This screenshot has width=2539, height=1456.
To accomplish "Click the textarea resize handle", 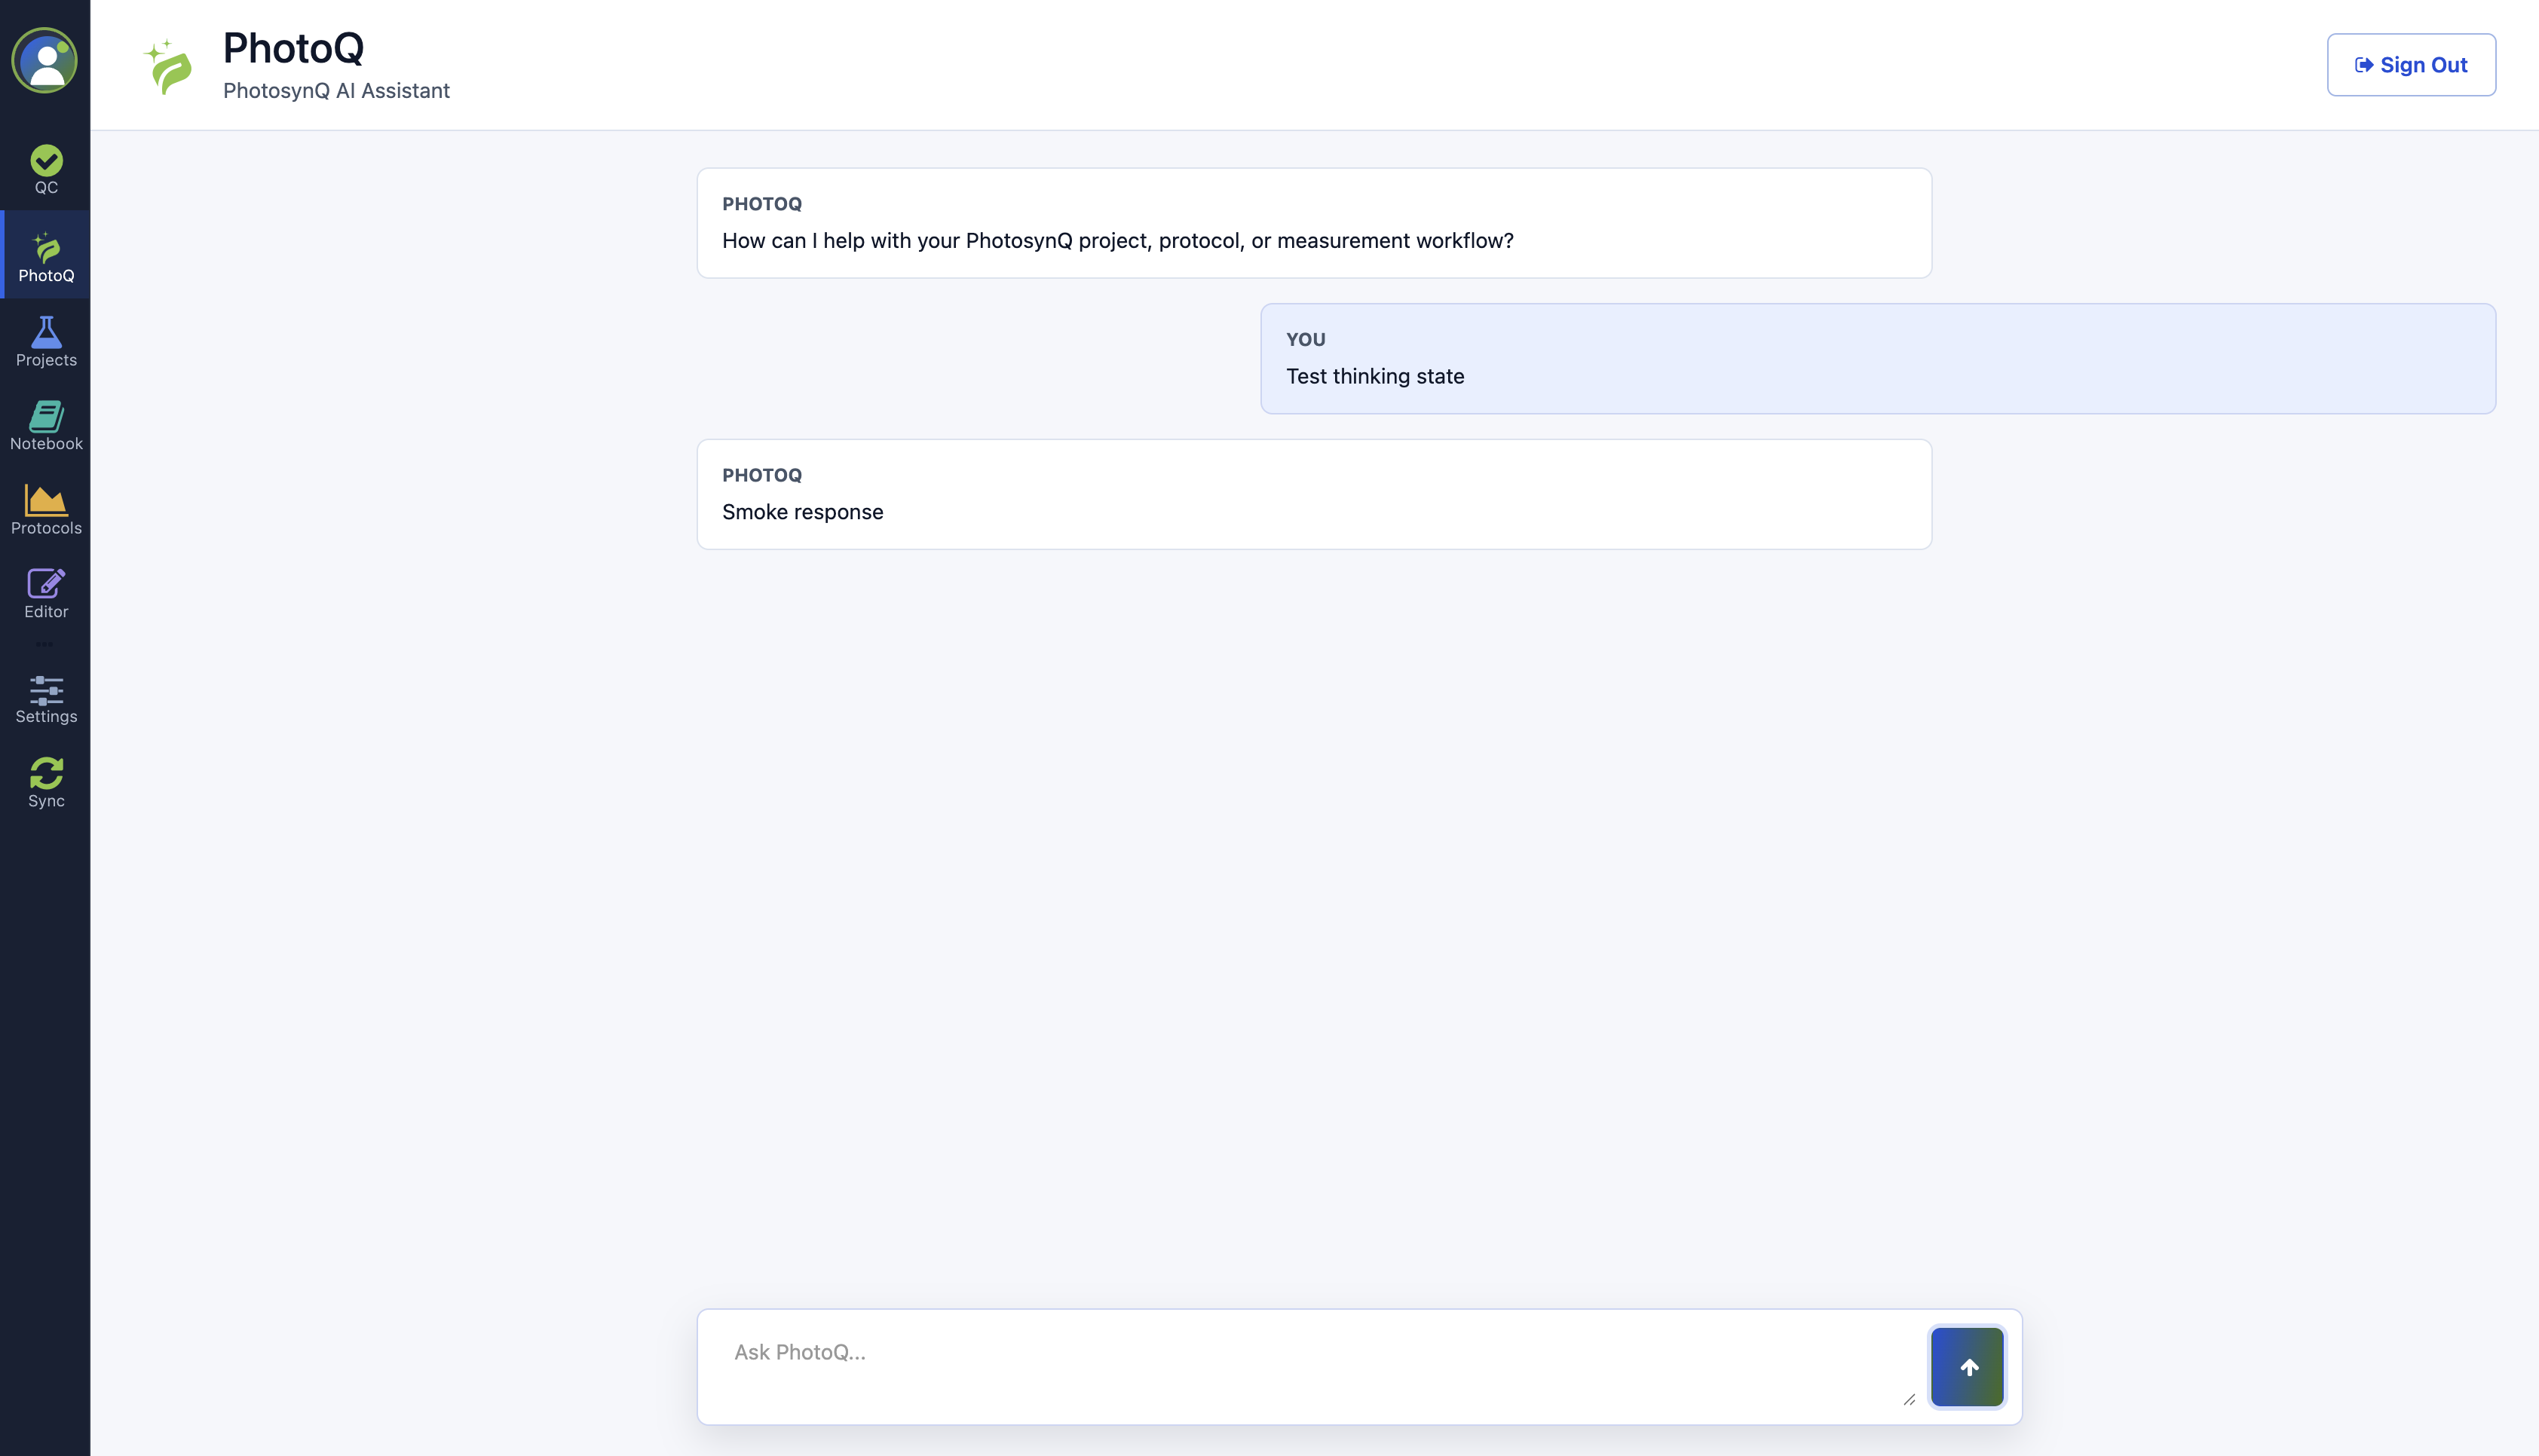I will click(1909, 1400).
